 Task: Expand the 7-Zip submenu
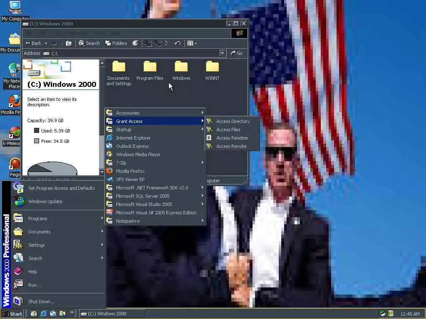pos(155,163)
